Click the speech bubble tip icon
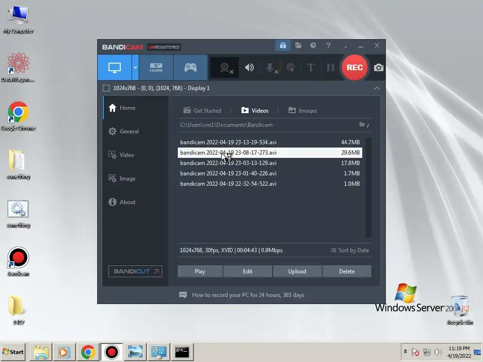 pyautogui.click(x=183, y=295)
